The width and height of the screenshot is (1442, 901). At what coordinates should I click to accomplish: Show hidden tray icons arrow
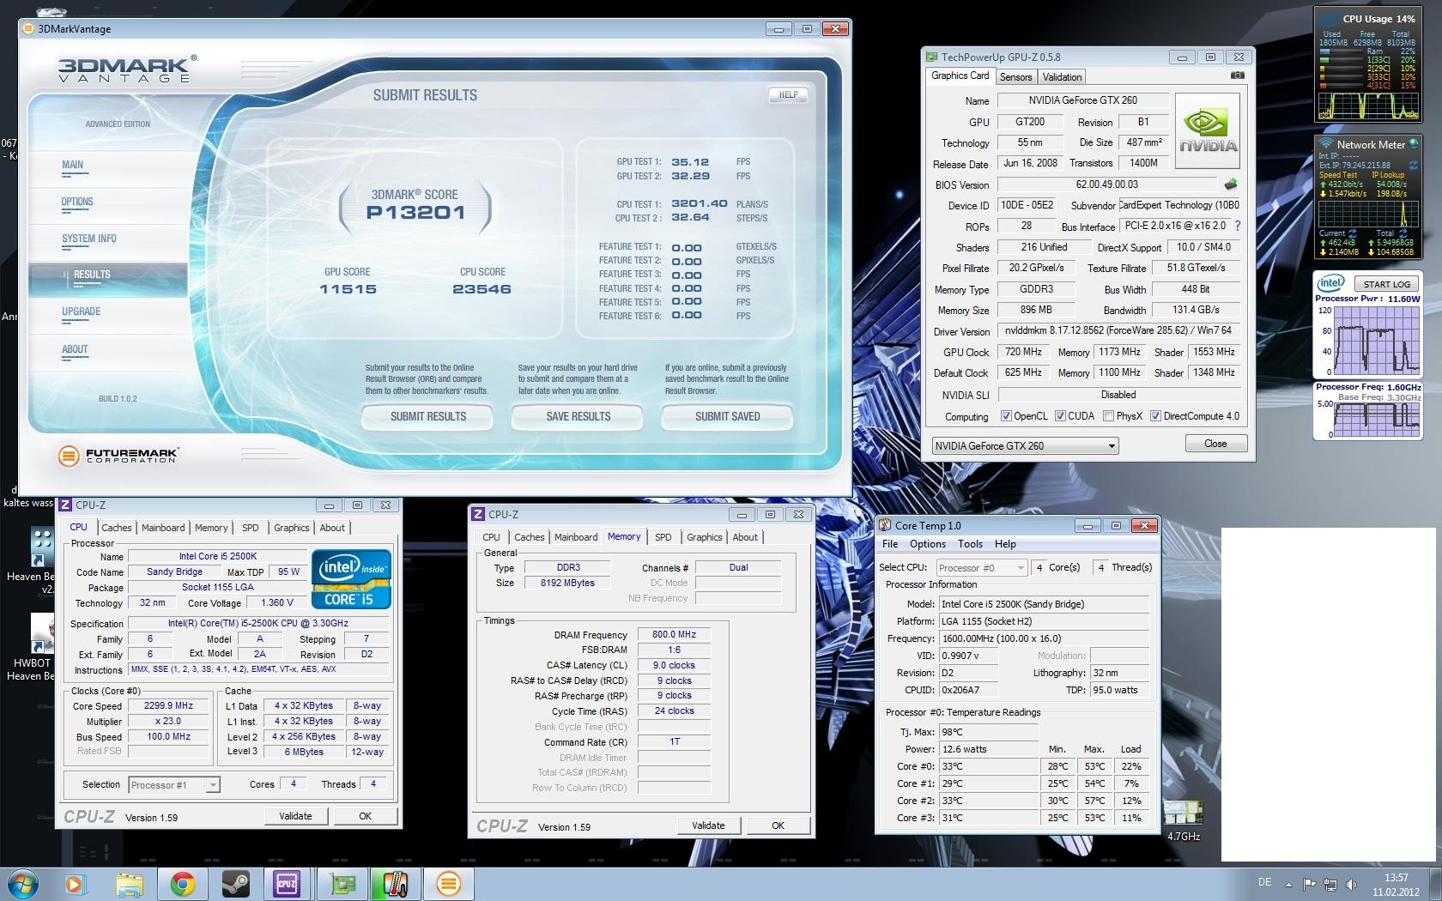(1288, 884)
